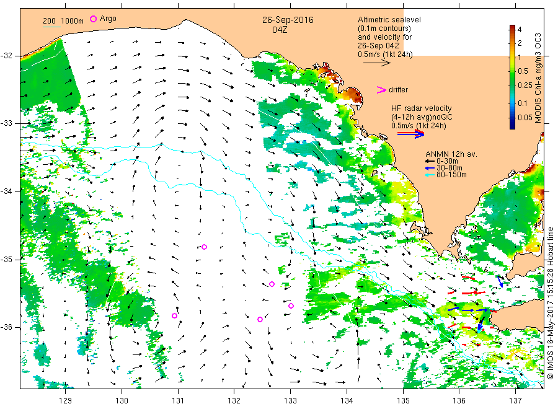558x409 pixels.
Task: Select the westernmost Argo float marker on map
Action: click(174, 315)
